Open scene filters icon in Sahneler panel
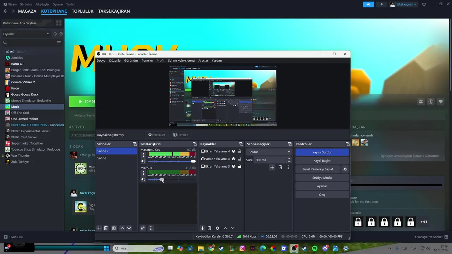Screen dimensions: 452x254 (114, 228)
